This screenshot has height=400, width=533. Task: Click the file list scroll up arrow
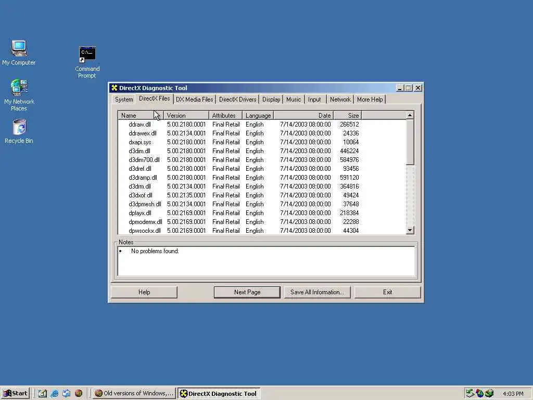410,115
